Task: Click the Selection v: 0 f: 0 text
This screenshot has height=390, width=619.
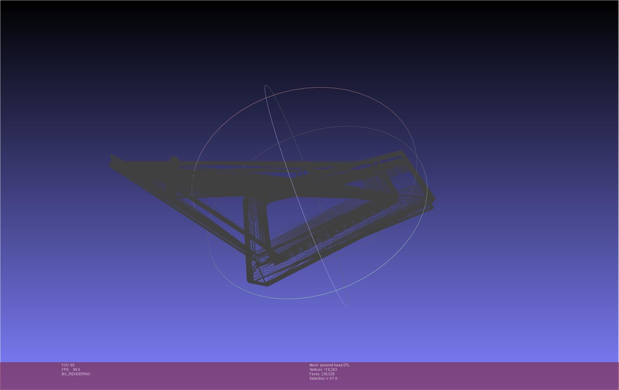Action: [323, 378]
